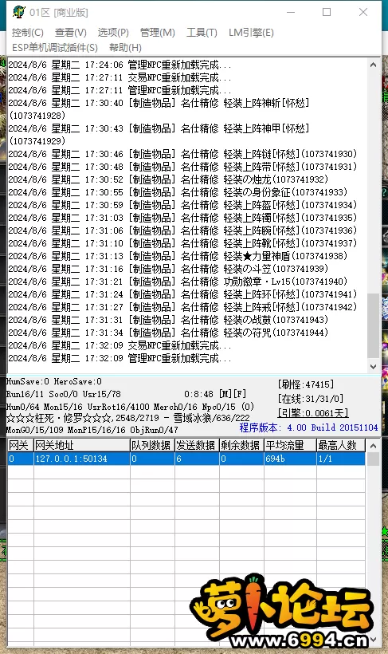Click the [刷怪:47415] status text
This screenshot has width=388, height=654.
pyautogui.click(x=305, y=384)
